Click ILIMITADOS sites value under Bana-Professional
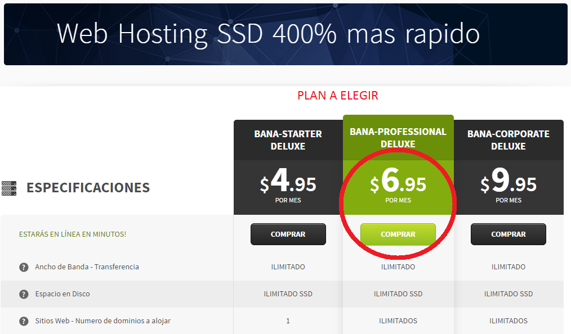Image resolution: width=571 pixels, height=334 pixels. [398, 321]
